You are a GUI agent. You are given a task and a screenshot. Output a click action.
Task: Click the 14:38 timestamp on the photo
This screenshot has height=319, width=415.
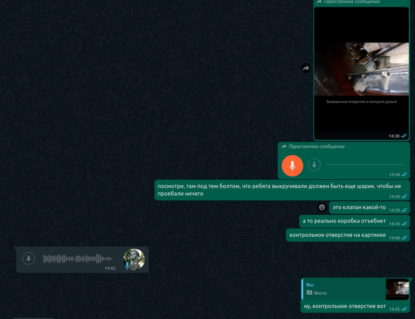point(394,136)
